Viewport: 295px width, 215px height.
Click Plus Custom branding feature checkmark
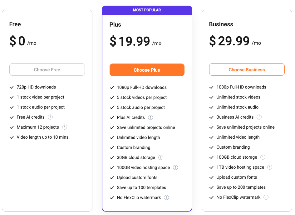click(112, 147)
